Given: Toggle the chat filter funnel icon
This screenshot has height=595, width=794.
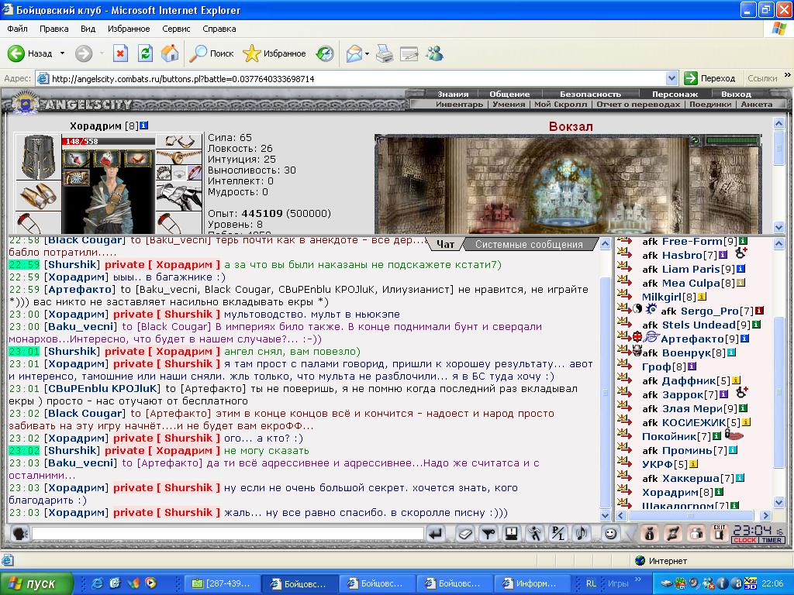Looking at the screenshot, I should click(488, 533).
